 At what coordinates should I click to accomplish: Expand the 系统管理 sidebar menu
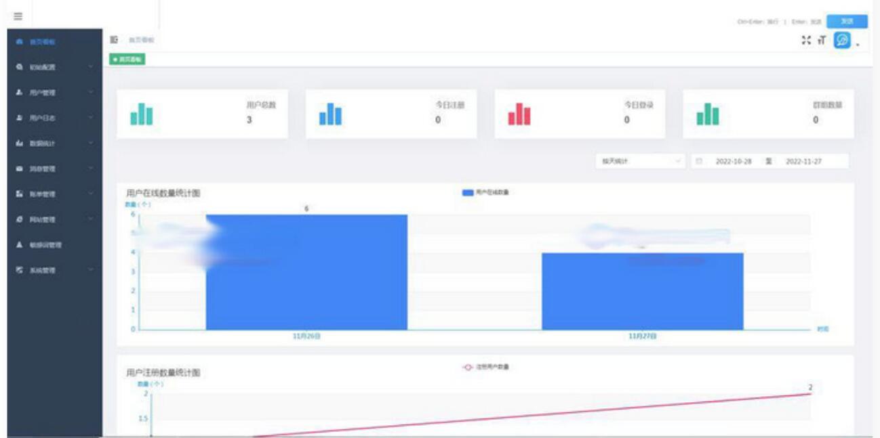[55, 270]
